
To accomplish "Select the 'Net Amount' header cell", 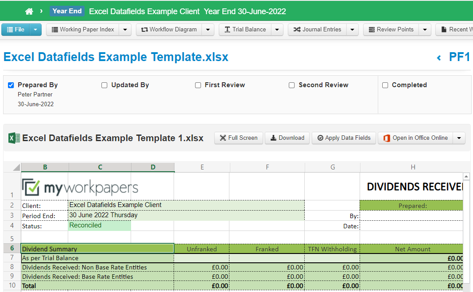I will [411, 249].
